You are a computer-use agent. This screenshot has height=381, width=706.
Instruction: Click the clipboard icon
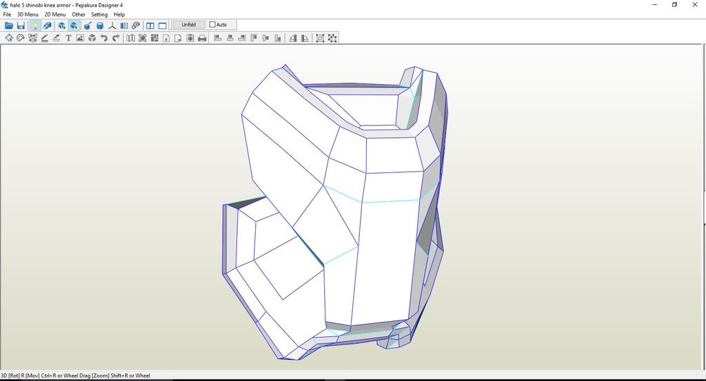pyautogui.click(x=190, y=38)
